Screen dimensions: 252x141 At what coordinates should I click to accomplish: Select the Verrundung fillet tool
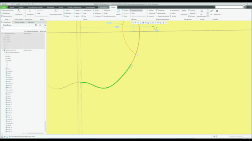pyautogui.click(x=86, y=10)
